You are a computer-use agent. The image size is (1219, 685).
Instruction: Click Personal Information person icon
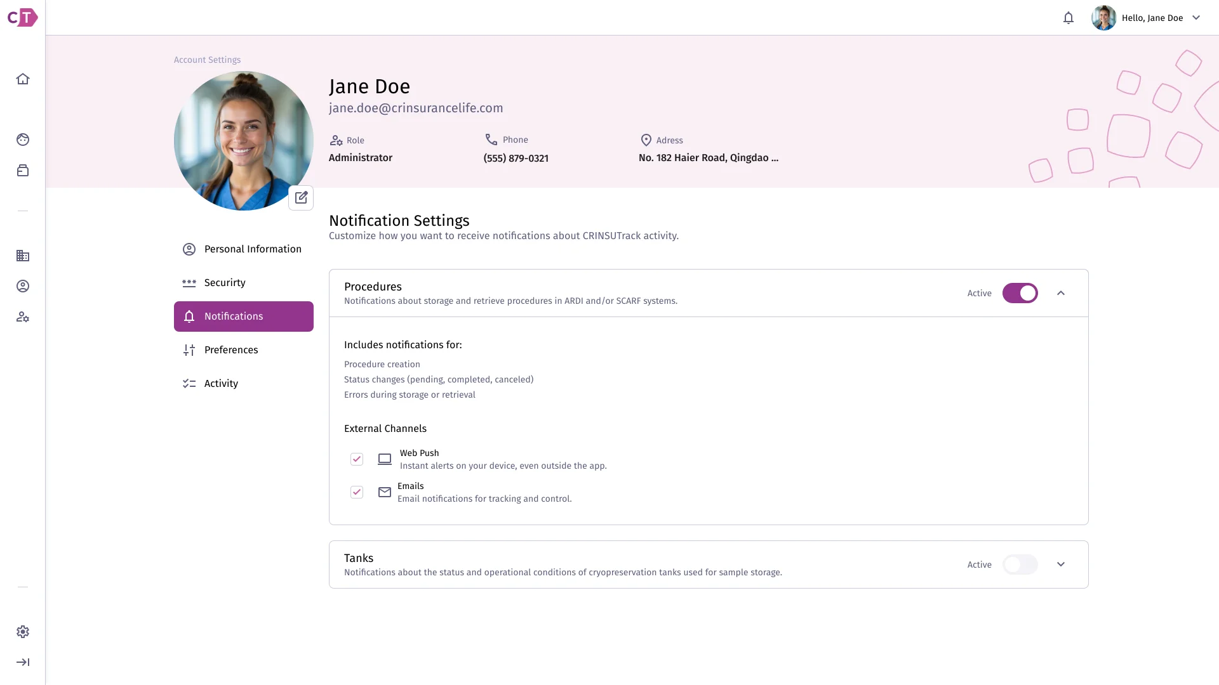[189, 249]
